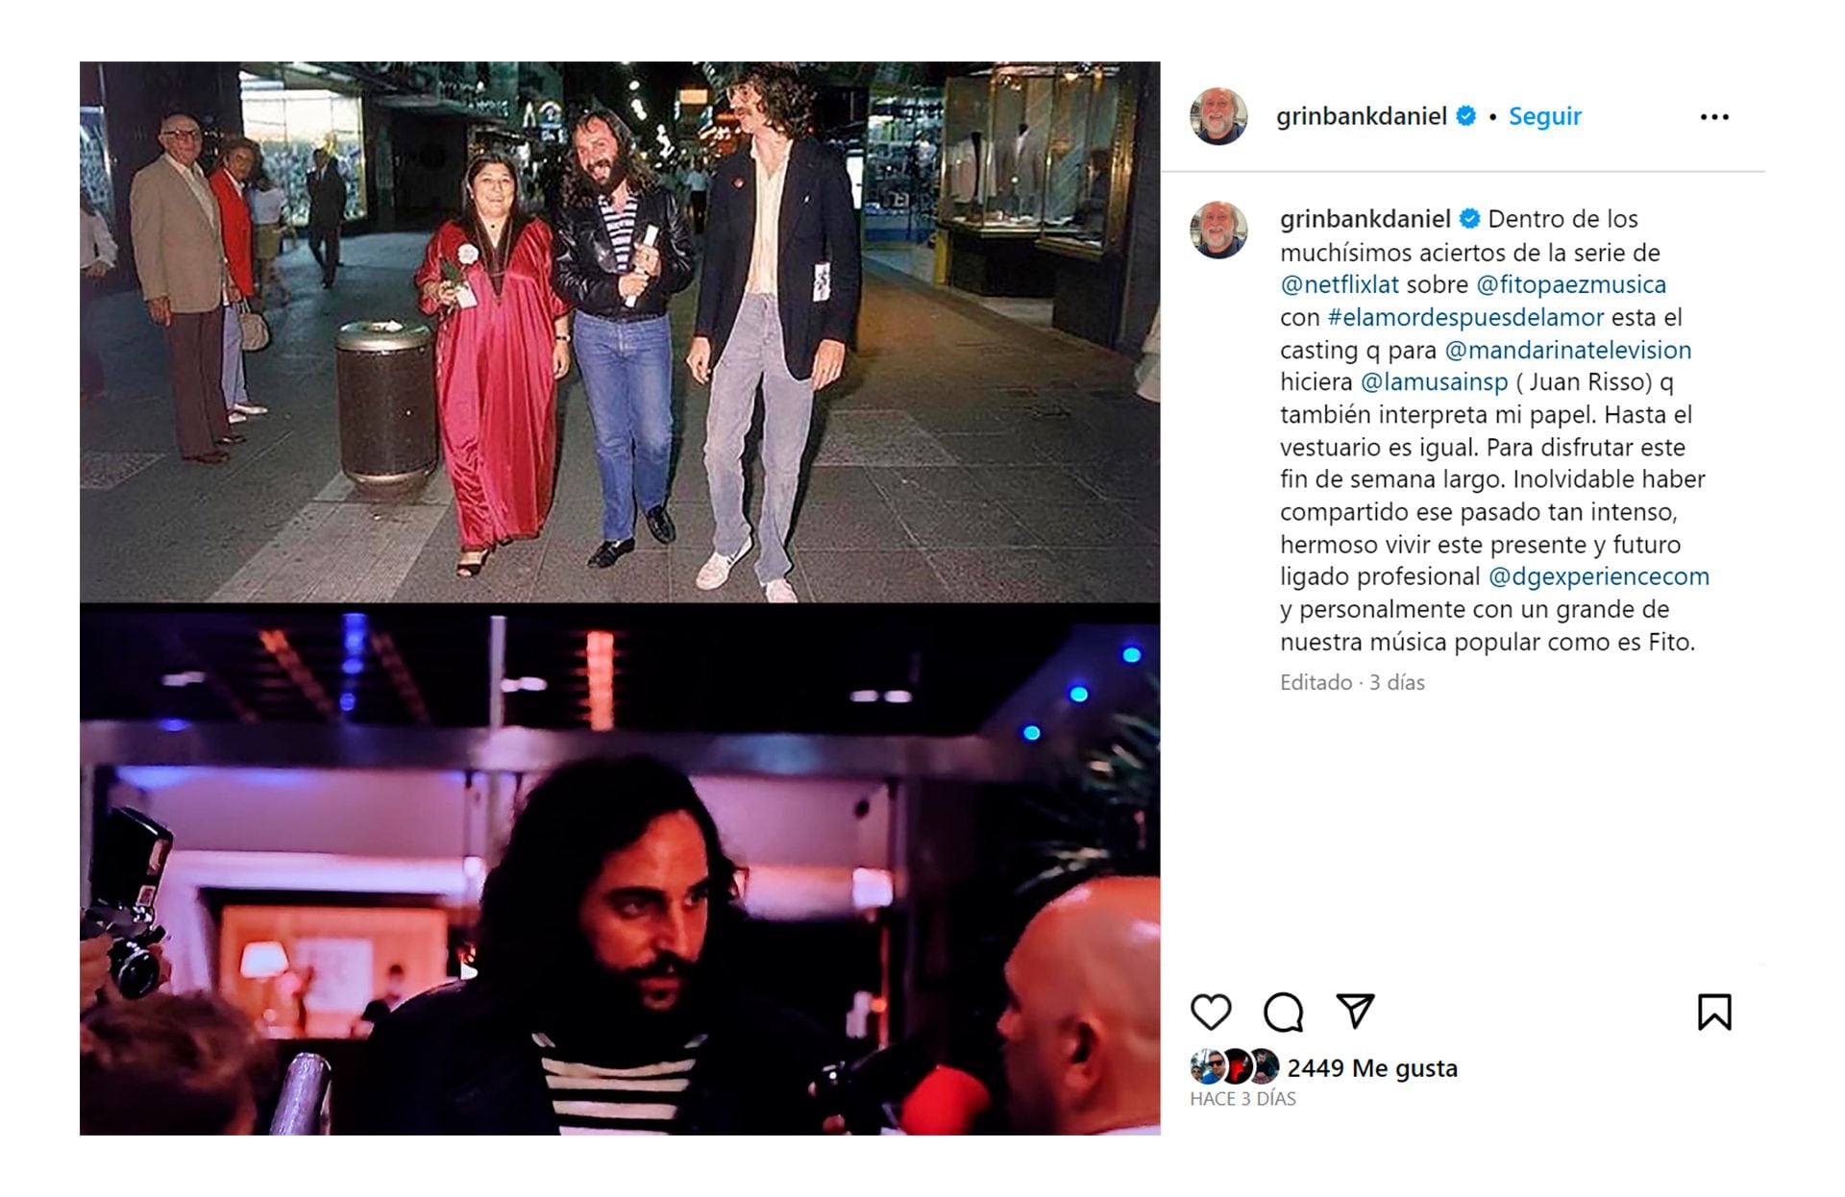
Task: Open the @dgexperiencecom mention
Action: 1599,577
